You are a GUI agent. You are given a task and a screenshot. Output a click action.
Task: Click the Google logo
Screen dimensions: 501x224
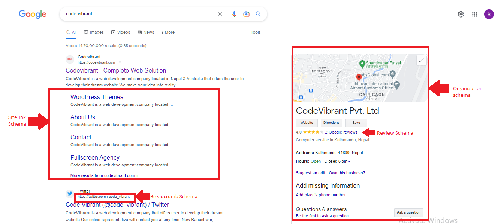click(33, 14)
